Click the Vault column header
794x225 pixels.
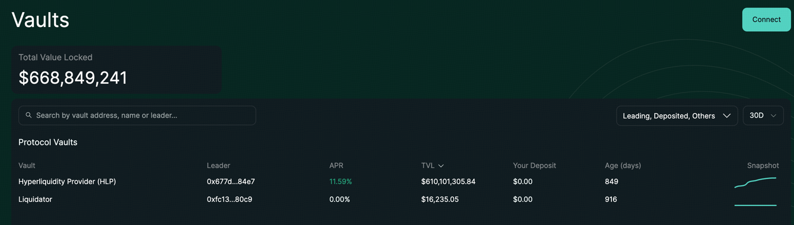pos(27,166)
